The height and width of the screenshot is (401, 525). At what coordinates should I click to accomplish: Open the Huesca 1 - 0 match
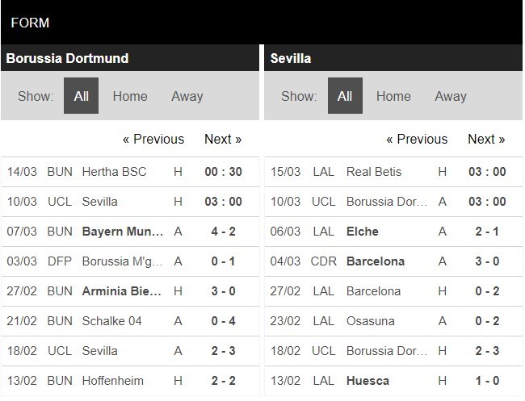point(367,380)
